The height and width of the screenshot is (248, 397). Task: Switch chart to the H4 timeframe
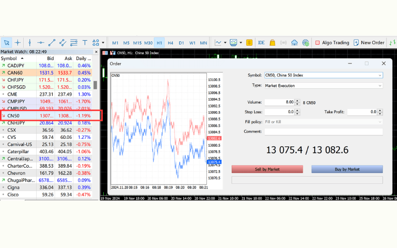(x=170, y=43)
